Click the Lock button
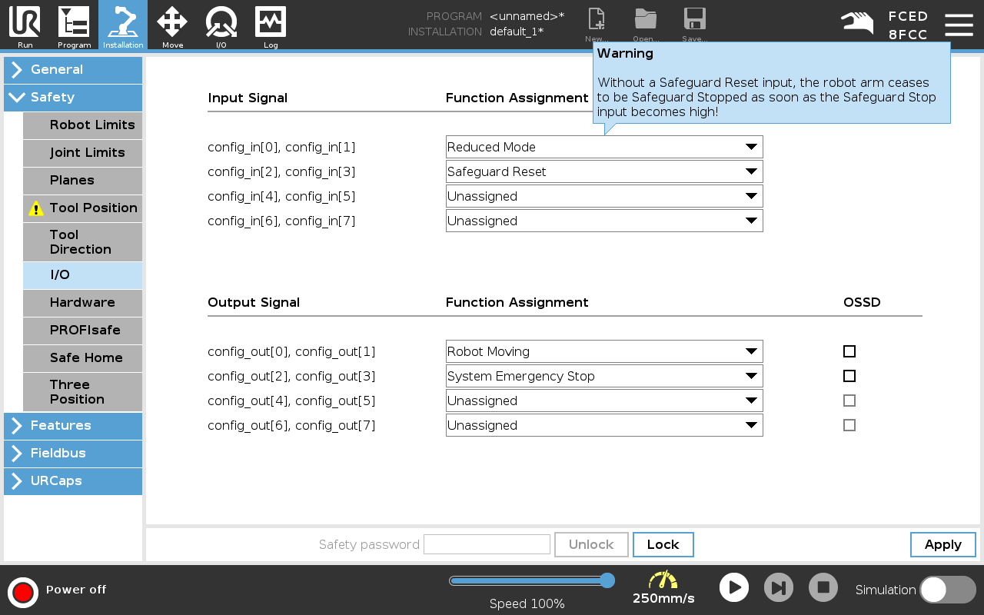The image size is (984, 615). (663, 544)
